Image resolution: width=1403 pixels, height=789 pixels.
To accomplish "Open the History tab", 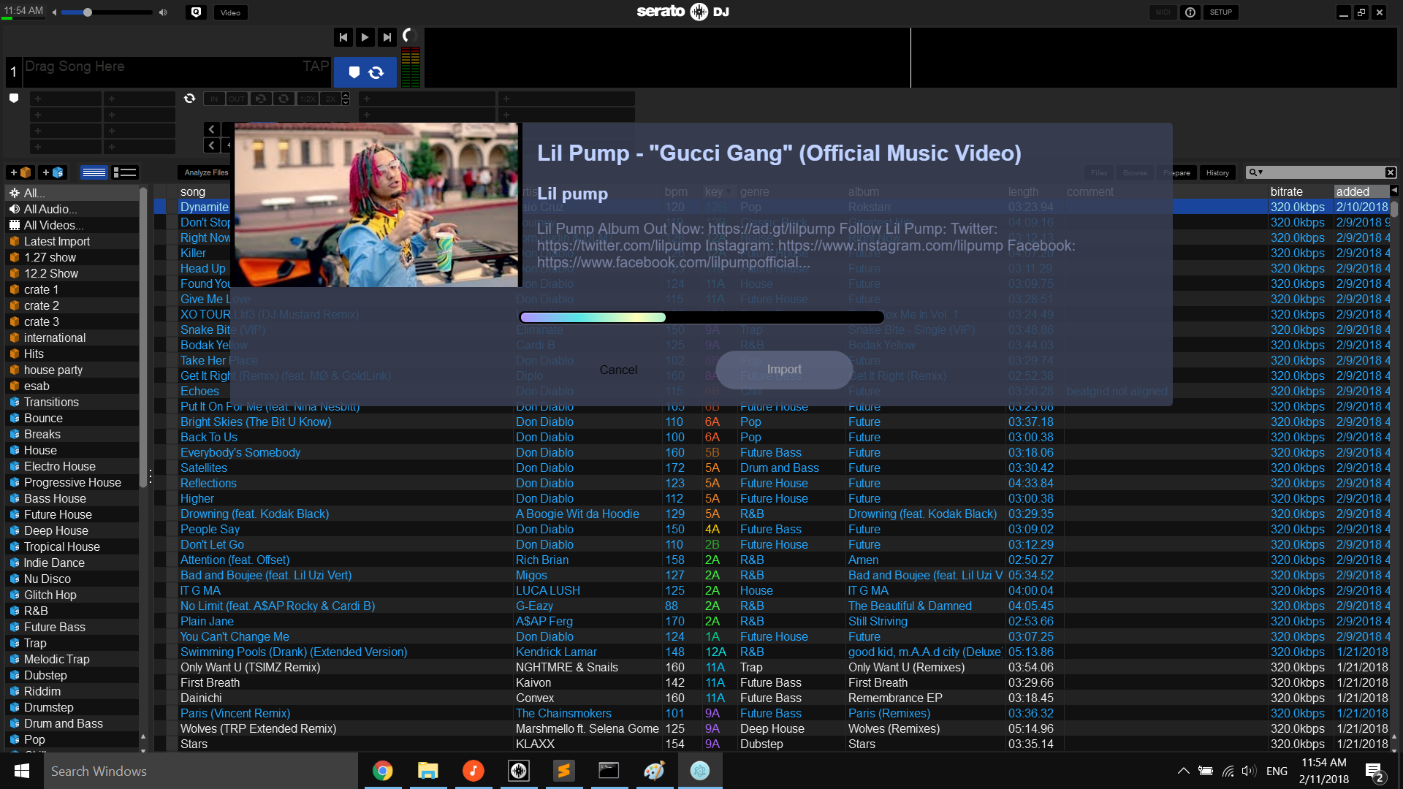I will pyautogui.click(x=1217, y=173).
